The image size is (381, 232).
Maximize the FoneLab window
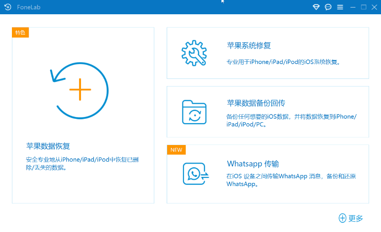point(363,7)
